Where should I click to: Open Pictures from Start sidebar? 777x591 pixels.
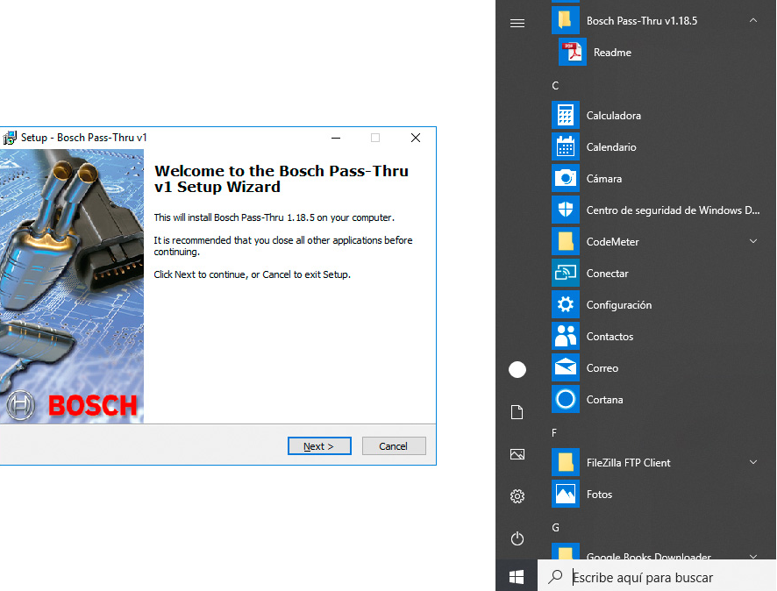517,454
